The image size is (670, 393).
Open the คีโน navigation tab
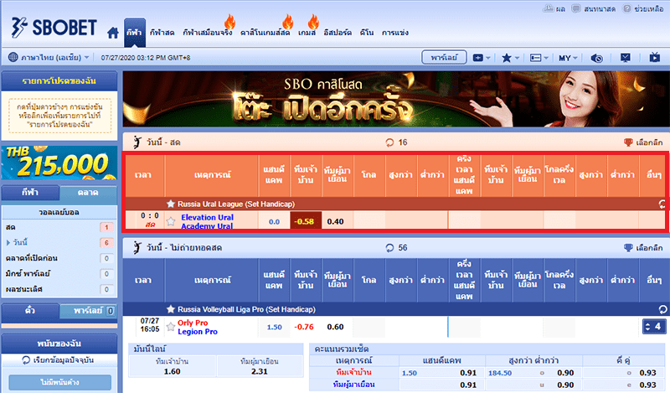coord(367,33)
